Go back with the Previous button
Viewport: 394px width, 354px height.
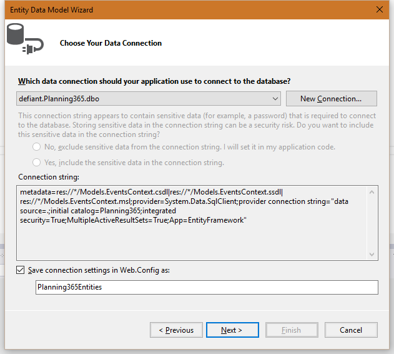tap(176, 330)
